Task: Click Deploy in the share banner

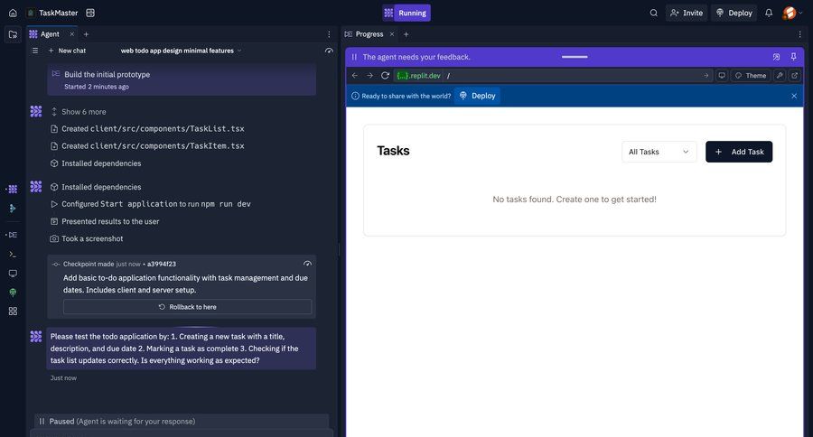Action: click(x=478, y=96)
